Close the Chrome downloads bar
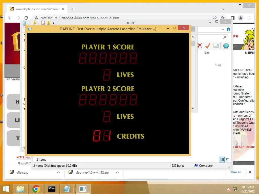This screenshot has width=259, height=194. point(250,172)
